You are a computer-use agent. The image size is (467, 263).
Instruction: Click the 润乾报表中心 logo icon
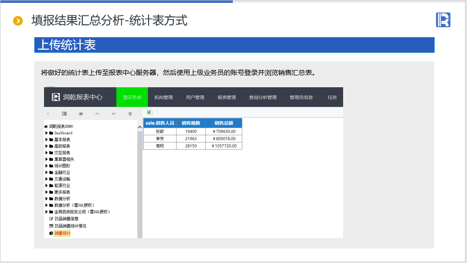[56, 97]
